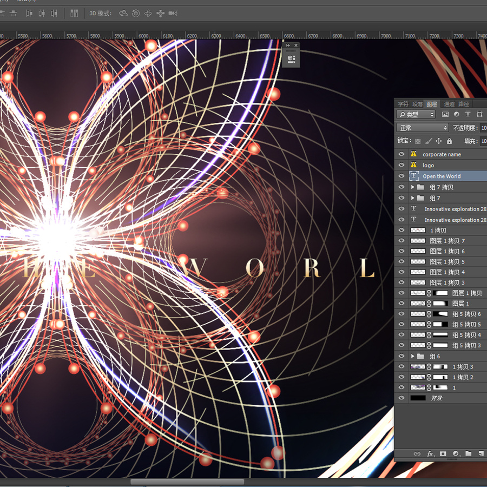This screenshot has height=487, width=487.
Task: Toggle visibility of group 组 6
Action: [x=402, y=356]
